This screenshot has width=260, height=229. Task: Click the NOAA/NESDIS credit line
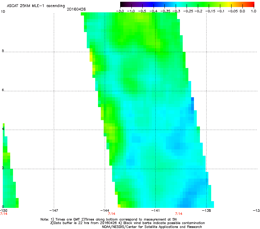tap(152, 227)
